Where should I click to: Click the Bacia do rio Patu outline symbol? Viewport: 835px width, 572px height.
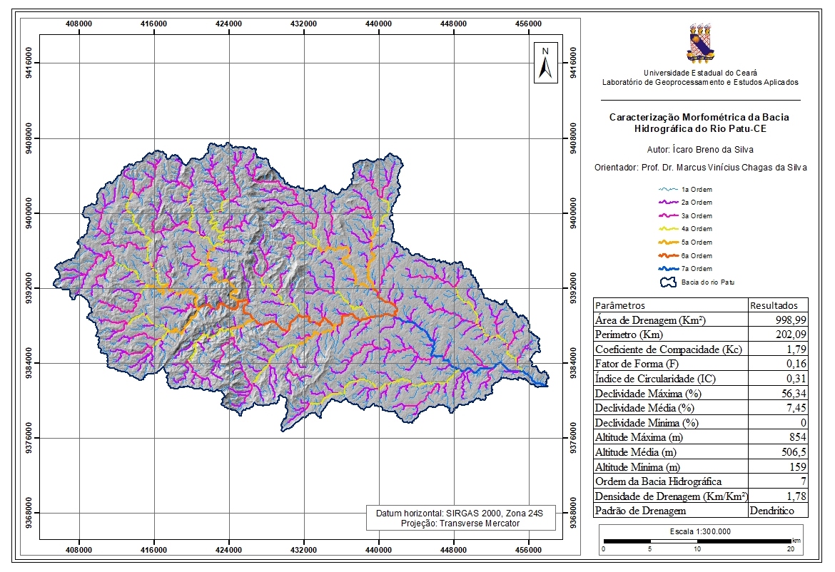[x=668, y=282]
